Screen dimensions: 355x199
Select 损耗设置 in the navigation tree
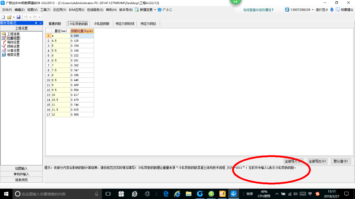point(13,46)
